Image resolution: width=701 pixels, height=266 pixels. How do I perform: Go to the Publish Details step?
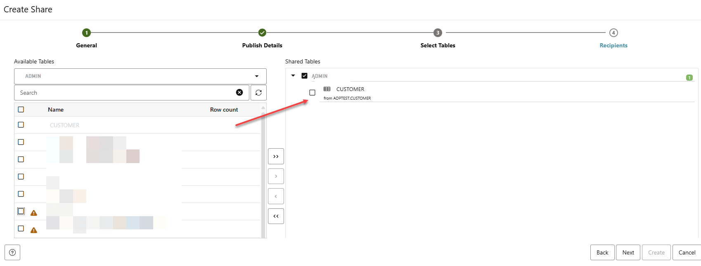coord(262,33)
